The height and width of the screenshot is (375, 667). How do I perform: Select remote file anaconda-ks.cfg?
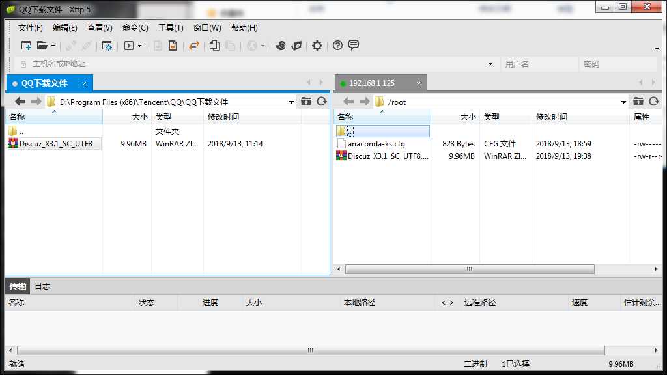coord(376,144)
